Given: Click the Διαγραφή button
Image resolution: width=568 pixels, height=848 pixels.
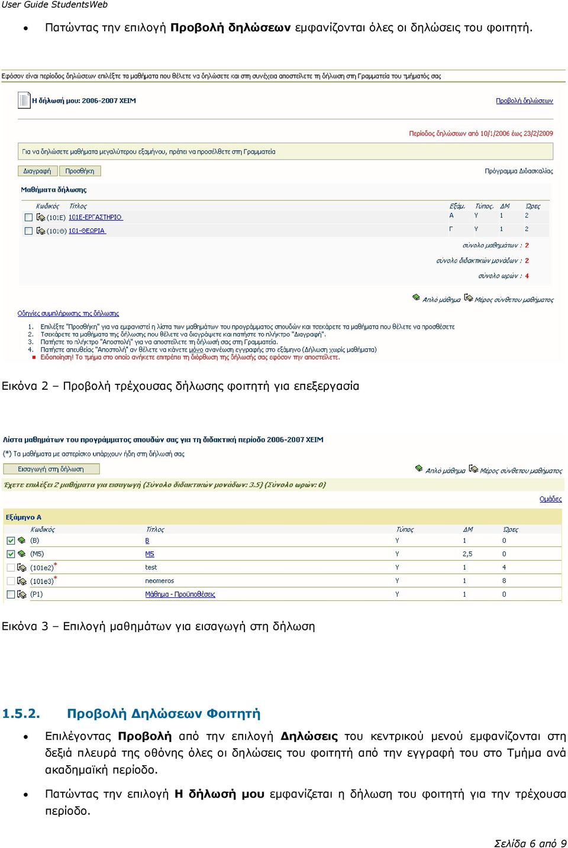Looking at the screenshot, I should click(37, 171).
